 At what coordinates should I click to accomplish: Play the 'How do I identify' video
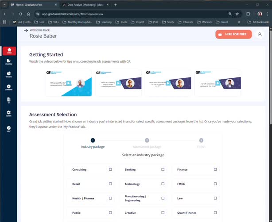click(x=118, y=83)
